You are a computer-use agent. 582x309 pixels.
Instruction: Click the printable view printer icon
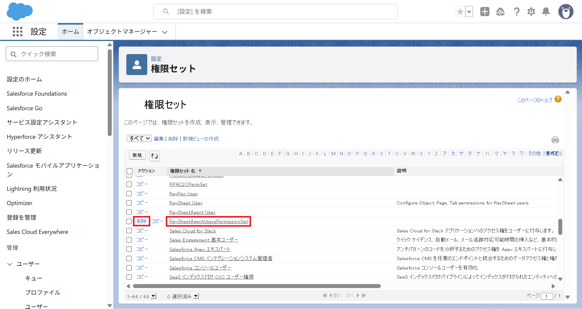(x=555, y=140)
